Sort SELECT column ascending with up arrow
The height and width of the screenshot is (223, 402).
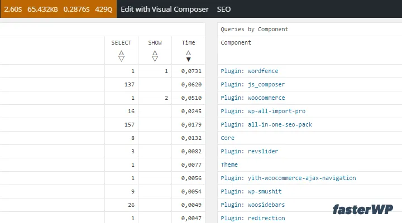click(121, 54)
